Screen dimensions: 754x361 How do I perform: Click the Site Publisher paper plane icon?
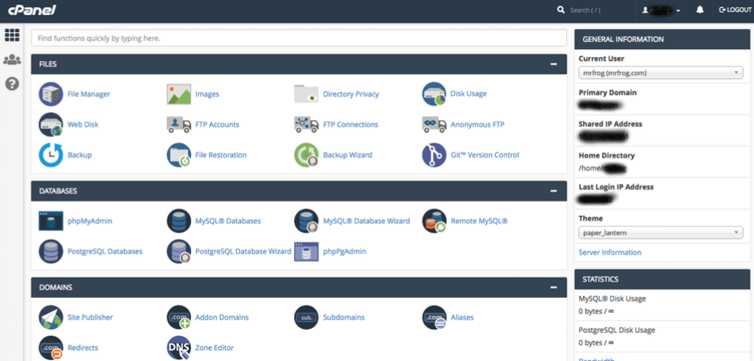(51, 317)
